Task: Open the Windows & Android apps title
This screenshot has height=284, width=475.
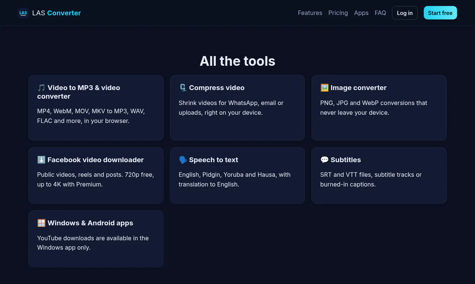Action: click(x=91, y=223)
